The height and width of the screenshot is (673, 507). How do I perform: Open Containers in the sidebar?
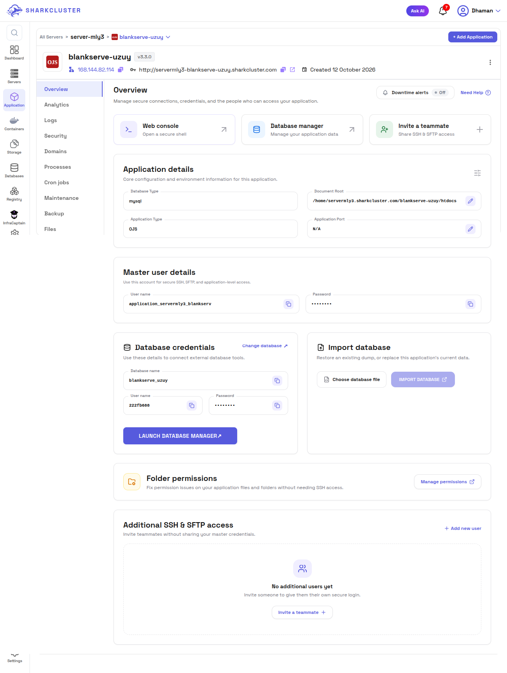pos(14,124)
